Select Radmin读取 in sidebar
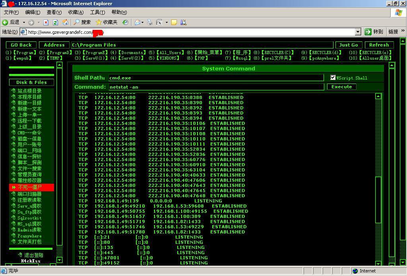This screenshot has width=407, height=276. (x=29, y=230)
